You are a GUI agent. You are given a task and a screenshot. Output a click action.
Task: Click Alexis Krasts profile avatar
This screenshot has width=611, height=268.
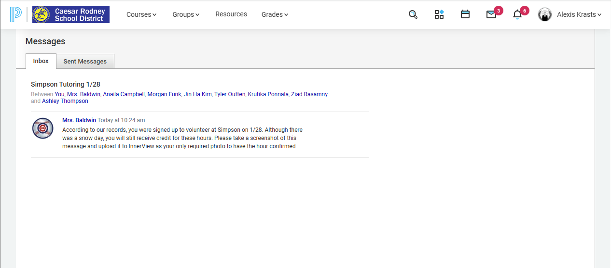(545, 14)
